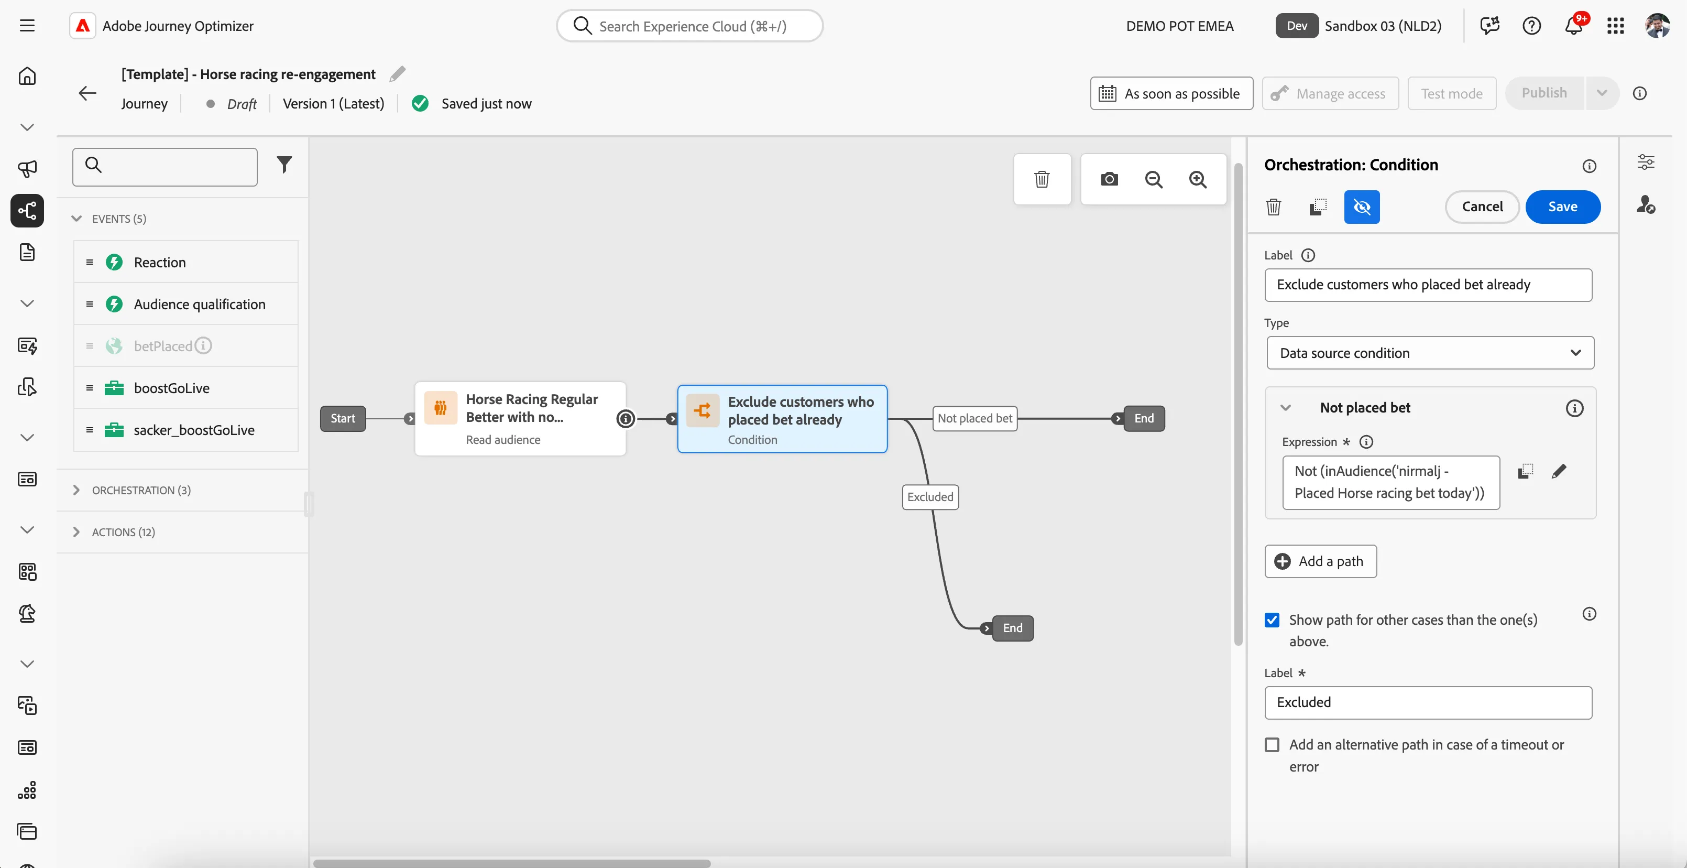
Task: Open As soon as possible schedule
Action: 1171,93
